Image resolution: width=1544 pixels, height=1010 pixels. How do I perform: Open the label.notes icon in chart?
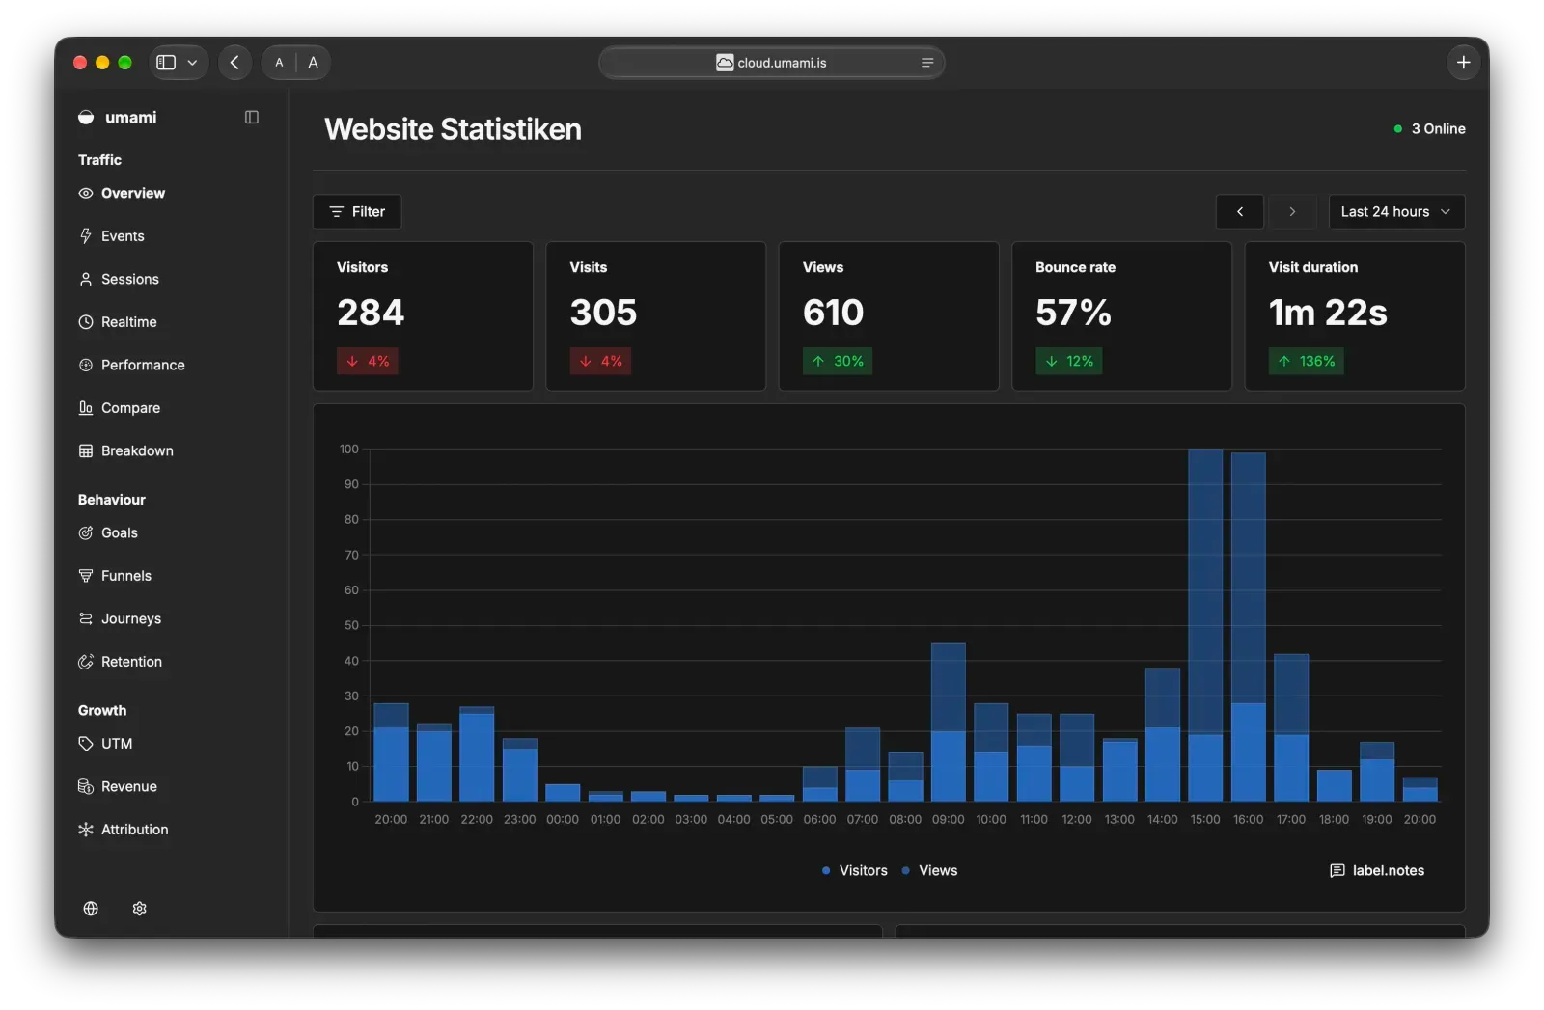coord(1337,871)
